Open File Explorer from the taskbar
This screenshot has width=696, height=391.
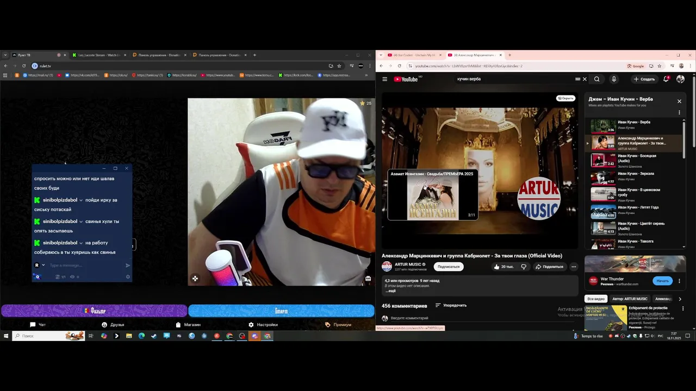(129, 336)
